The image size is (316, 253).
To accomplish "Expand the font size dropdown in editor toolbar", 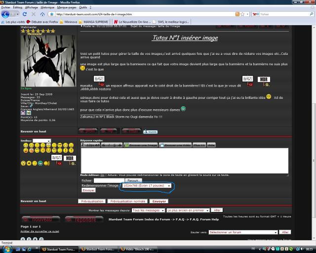I will point(90,145).
